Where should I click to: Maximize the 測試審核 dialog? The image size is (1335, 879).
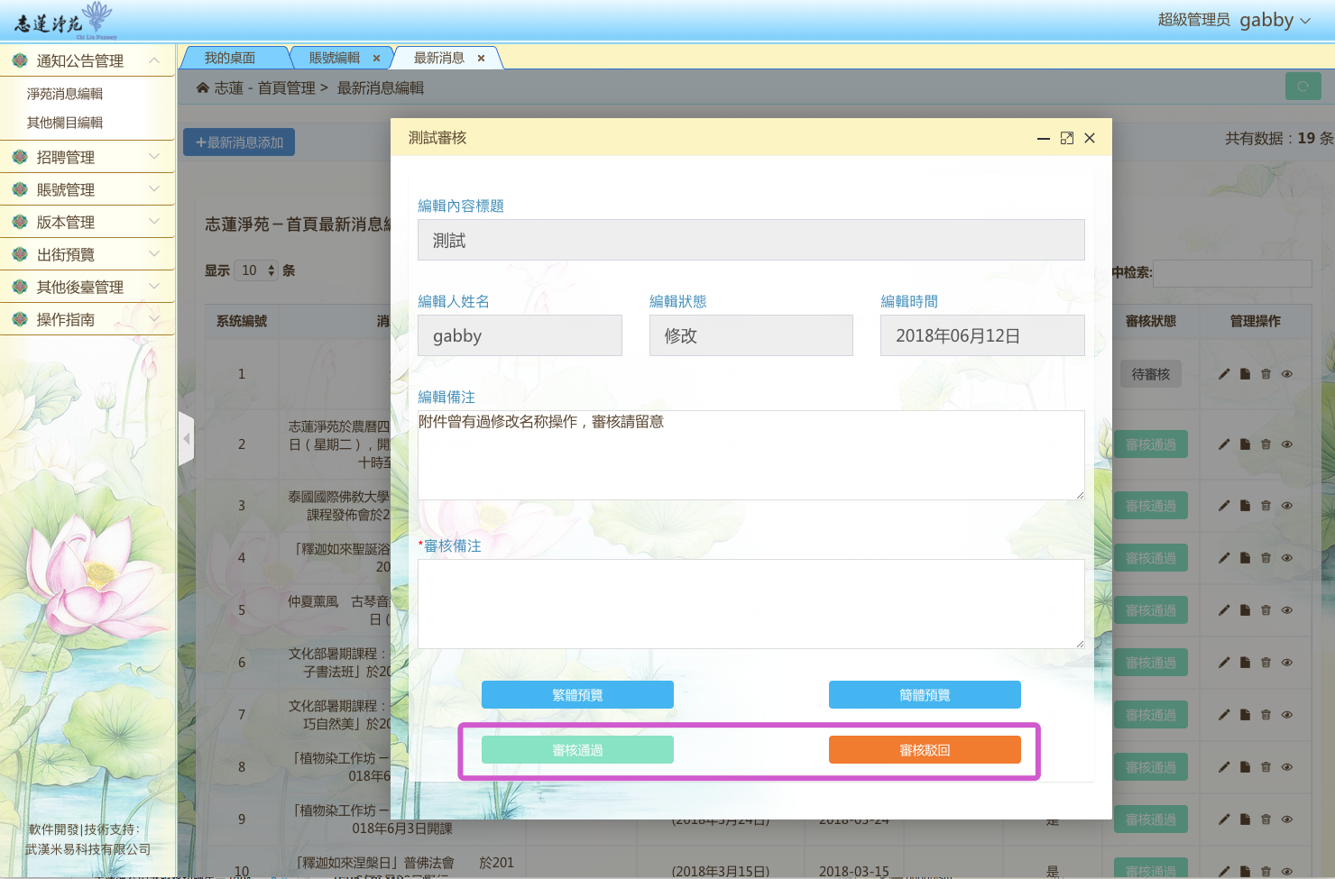tap(1067, 138)
